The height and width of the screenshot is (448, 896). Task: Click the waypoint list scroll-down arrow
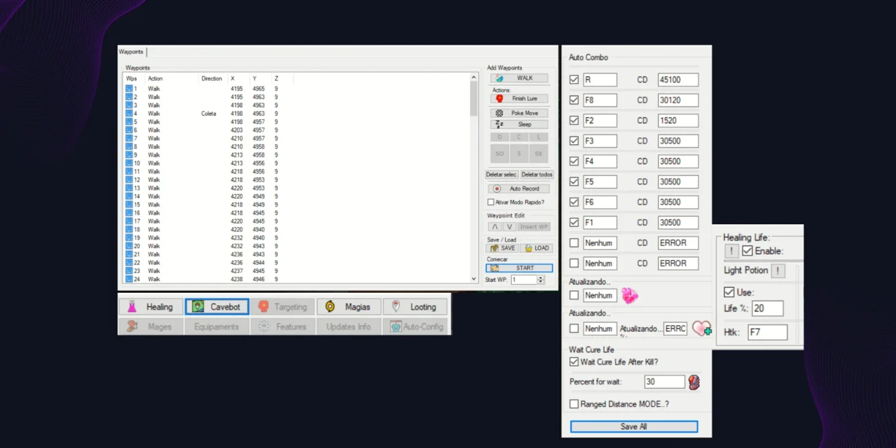tap(474, 279)
